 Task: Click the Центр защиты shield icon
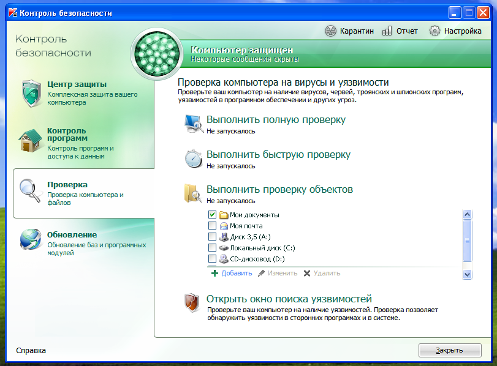coord(31,94)
